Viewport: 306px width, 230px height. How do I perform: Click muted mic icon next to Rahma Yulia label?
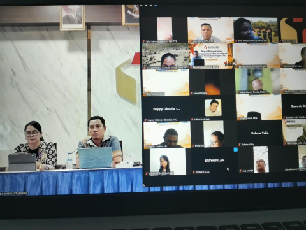pyautogui.click(x=240, y=145)
